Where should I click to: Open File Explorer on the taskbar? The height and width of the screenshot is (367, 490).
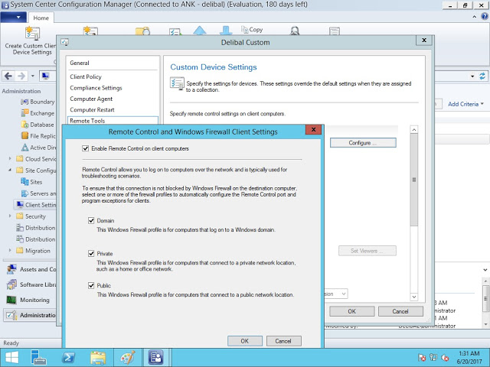coord(98,357)
